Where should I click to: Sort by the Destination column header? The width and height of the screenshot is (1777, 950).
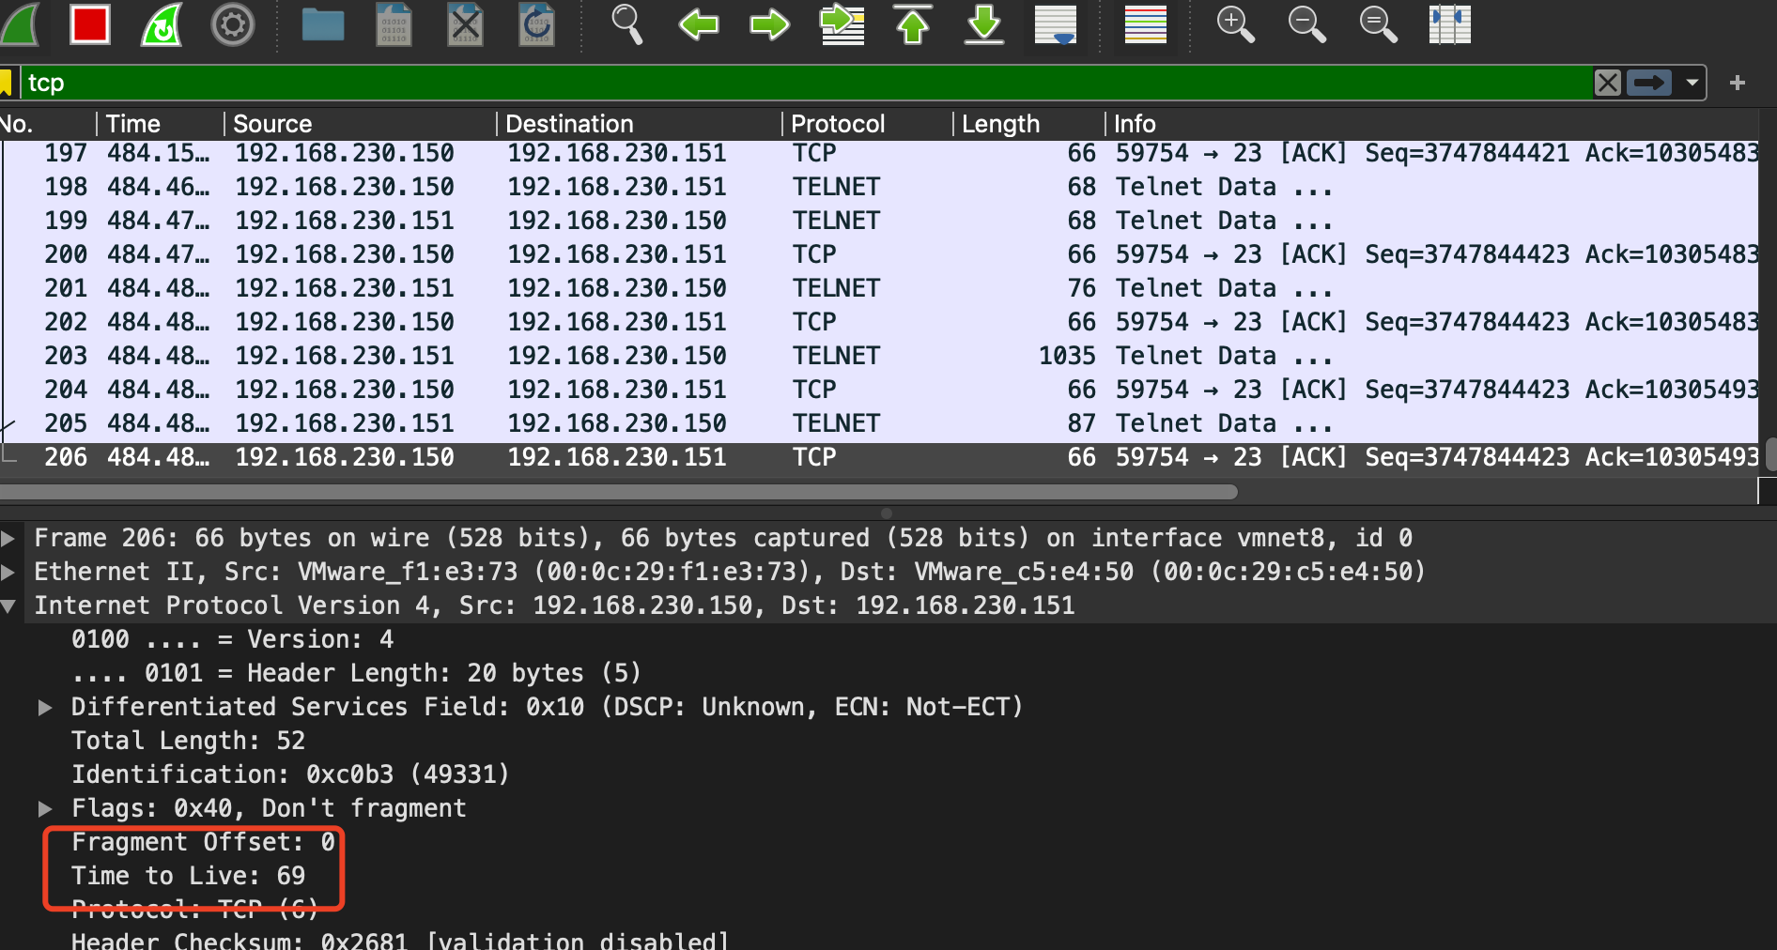click(639, 124)
